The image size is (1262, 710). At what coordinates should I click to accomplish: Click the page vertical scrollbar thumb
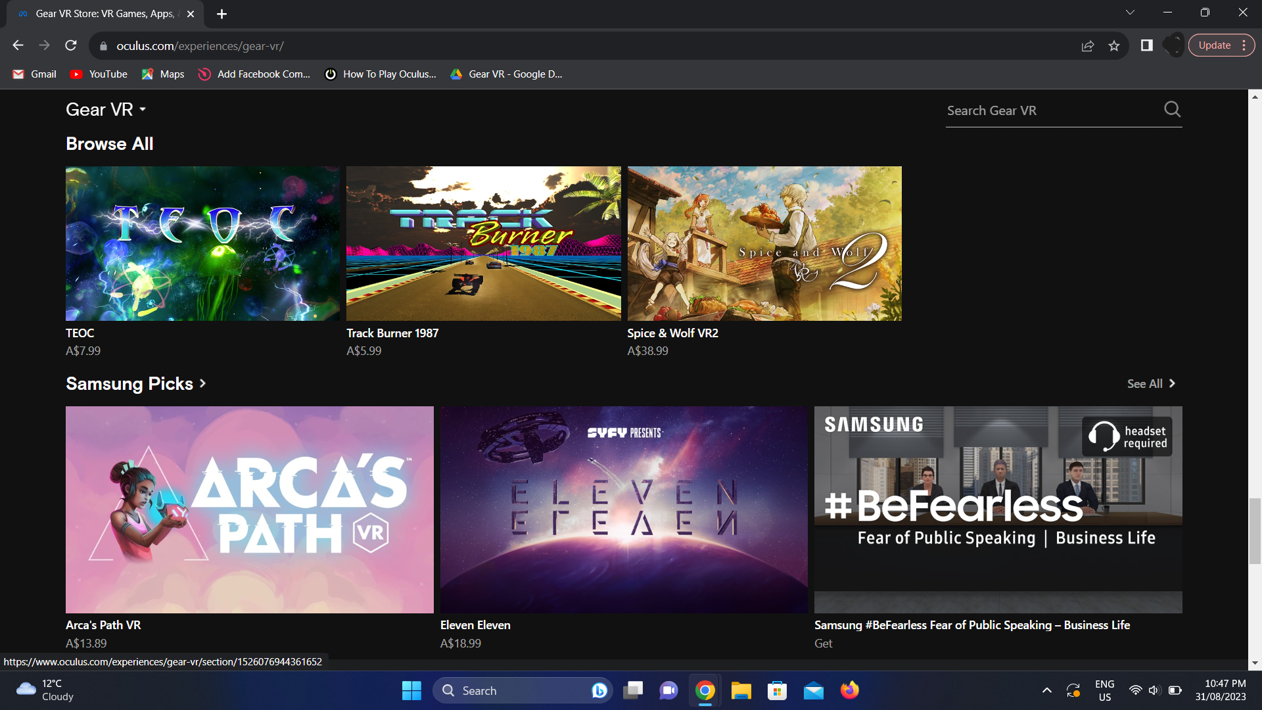(x=1255, y=531)
